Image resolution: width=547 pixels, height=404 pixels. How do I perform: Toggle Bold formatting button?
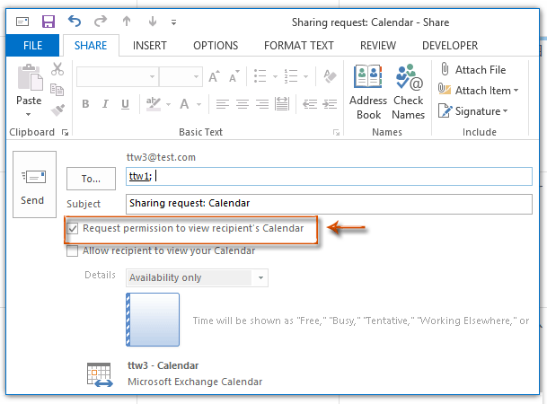[85, 104]
